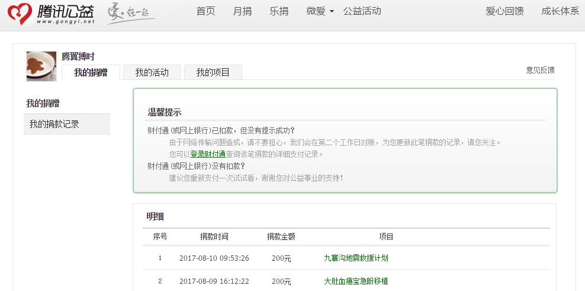Open the 九寨沟地震救援计划 project link

(x=356, y=258)
